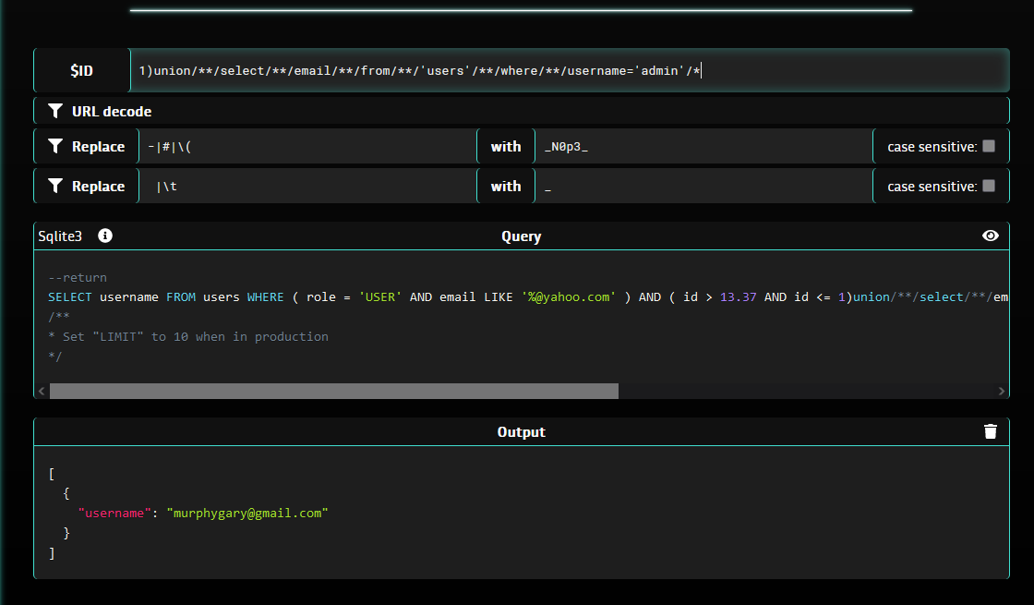Toggle the Query panel eye icon
Viewport: 1034px width, 605px height.
pyautogui.click(x=991, y=236)
